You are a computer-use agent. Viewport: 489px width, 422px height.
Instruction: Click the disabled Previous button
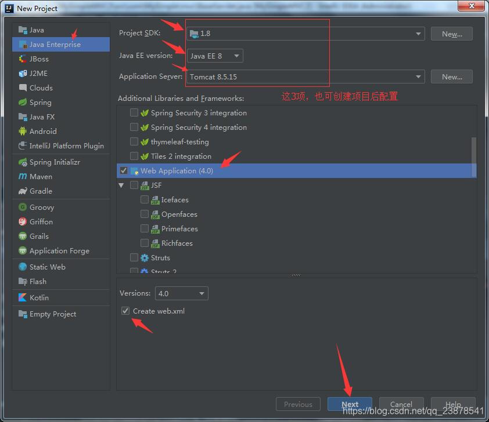point(298,404)
